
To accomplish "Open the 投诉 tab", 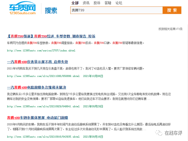I will click(x=97, y=3).
